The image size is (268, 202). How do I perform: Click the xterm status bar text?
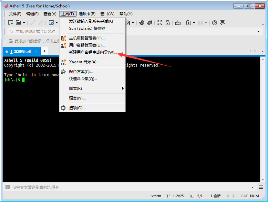156,196
